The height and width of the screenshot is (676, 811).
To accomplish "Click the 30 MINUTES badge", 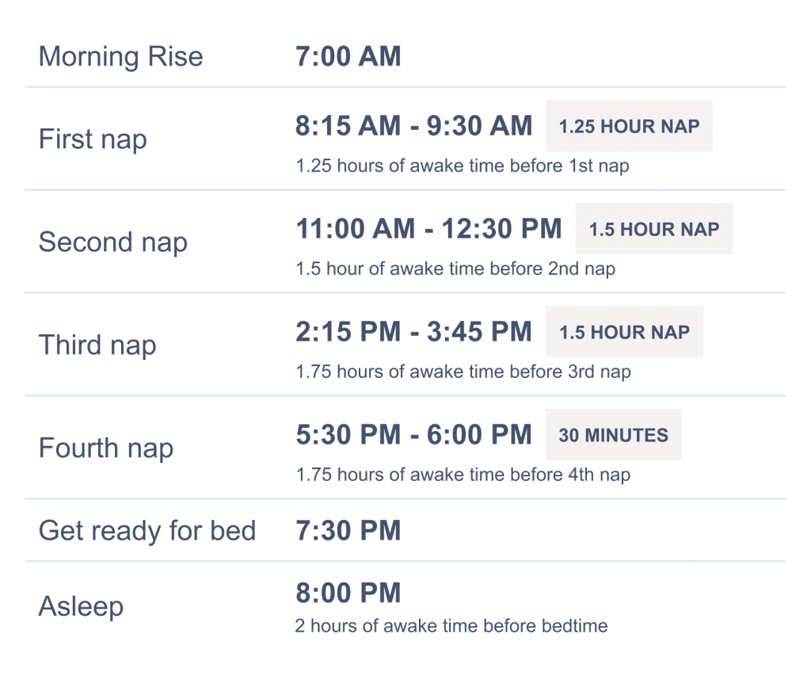I will [x=613, y=435].
